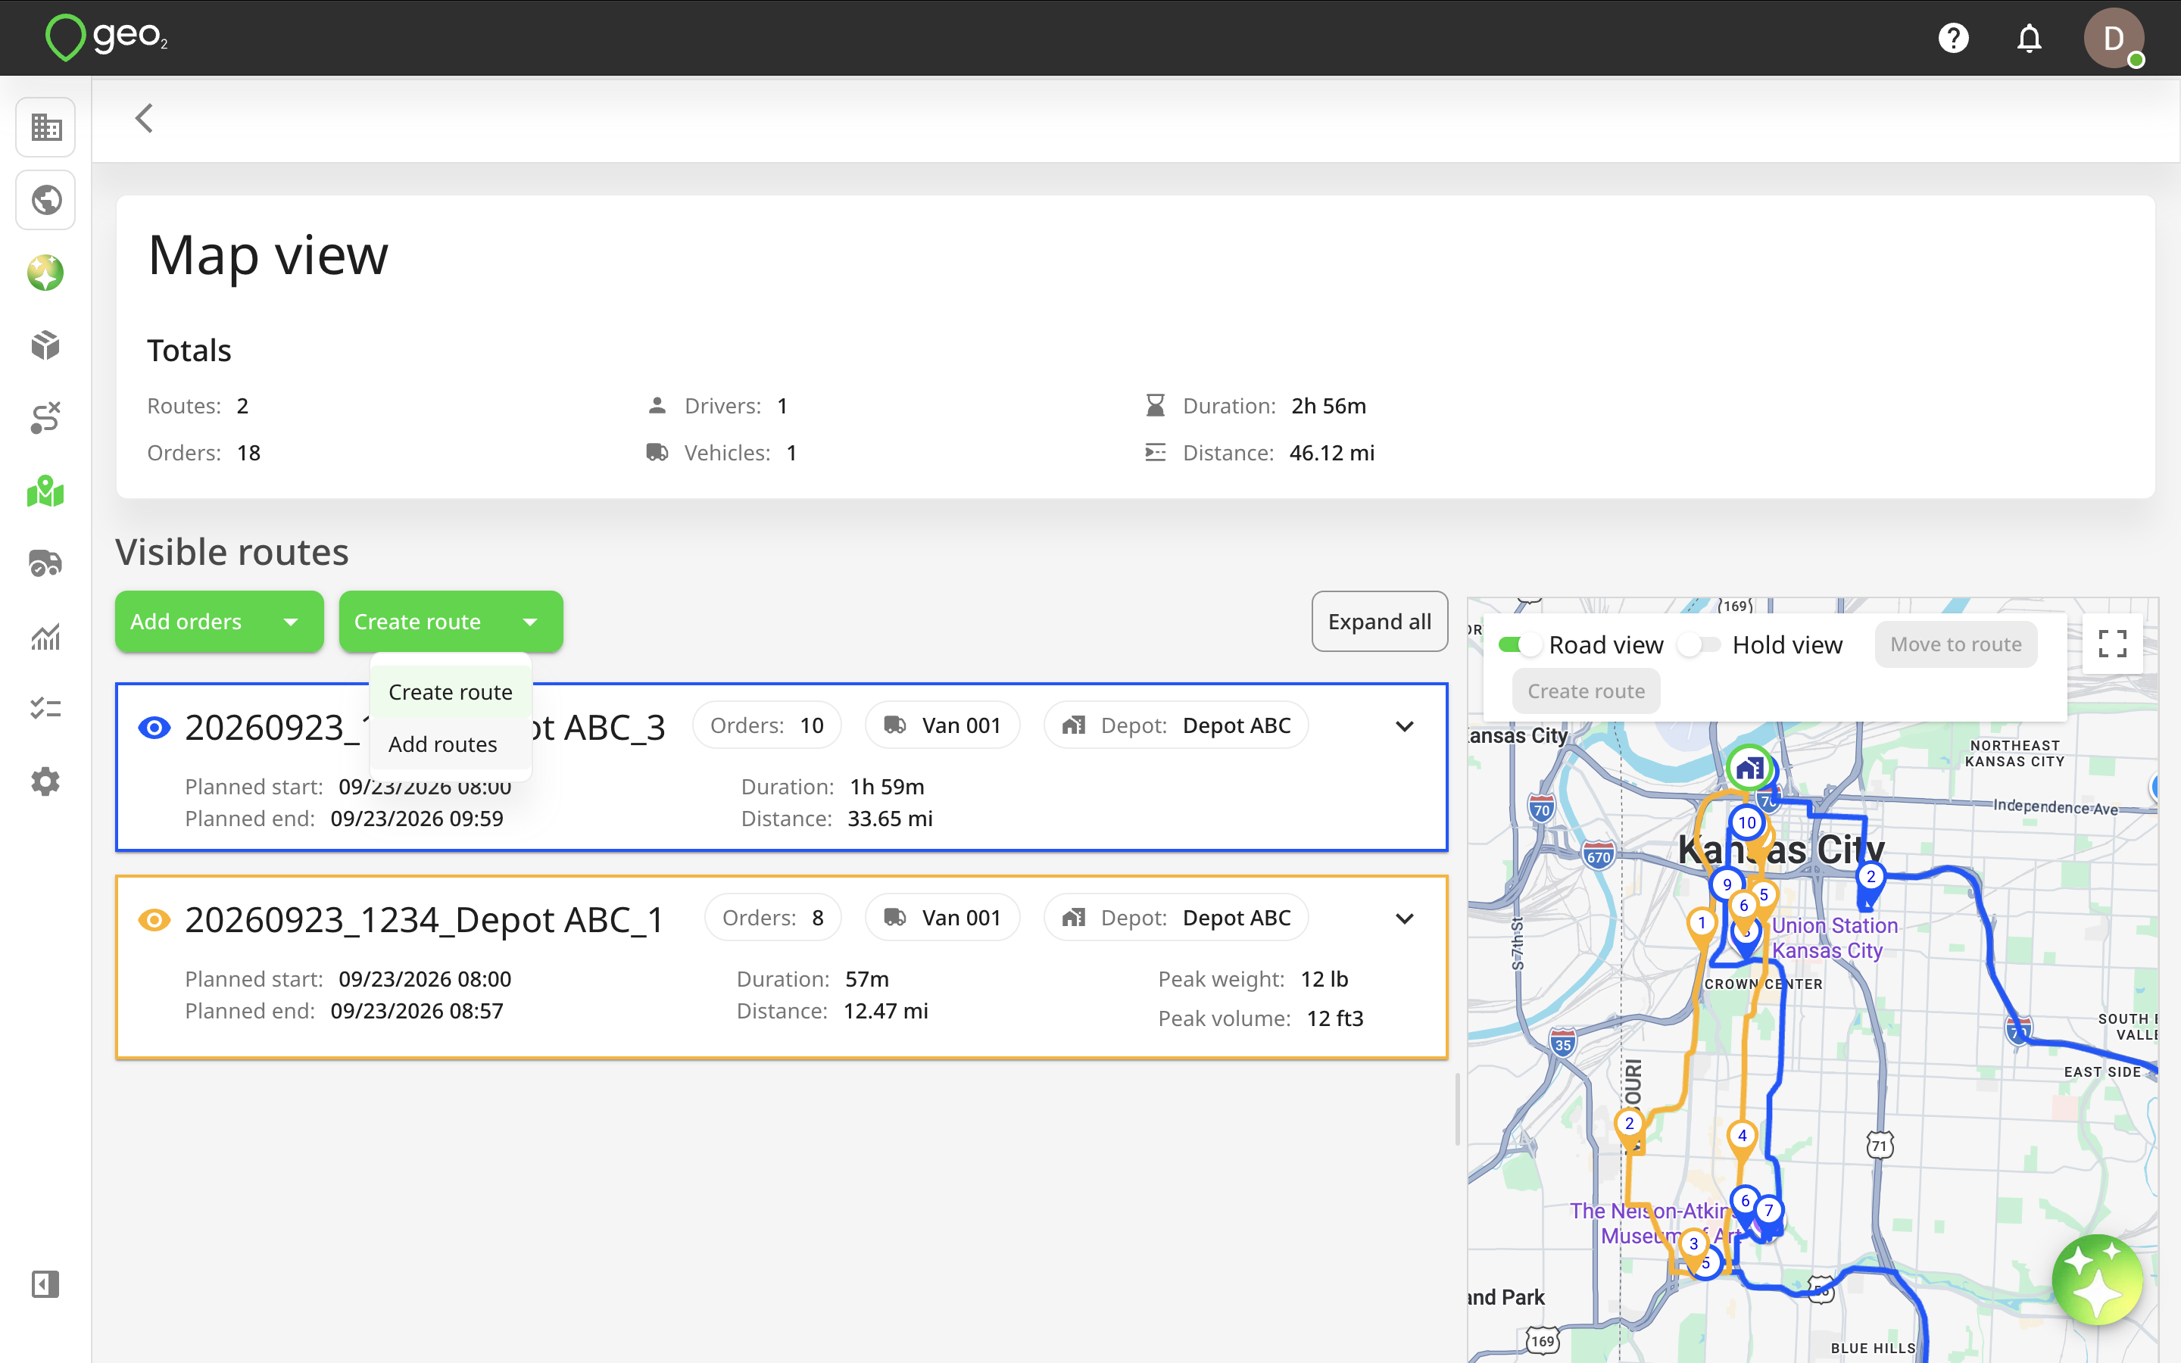Open the package box sidebar icon
The image size is (2181, 1363).
46,345
